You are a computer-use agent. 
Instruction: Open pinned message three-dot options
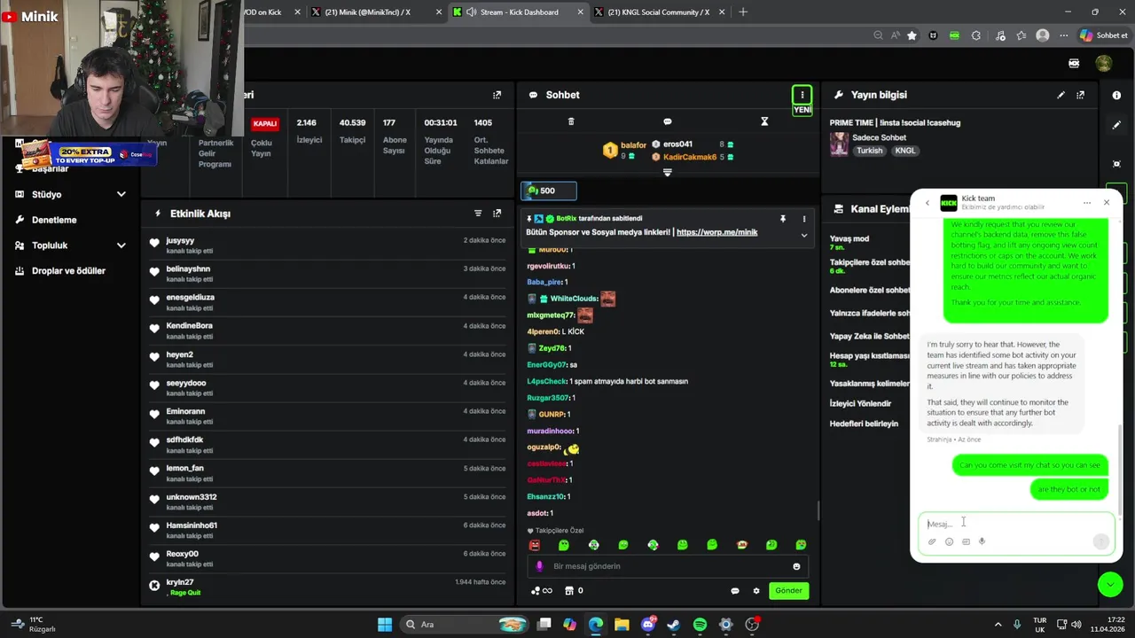click(804, 219)
